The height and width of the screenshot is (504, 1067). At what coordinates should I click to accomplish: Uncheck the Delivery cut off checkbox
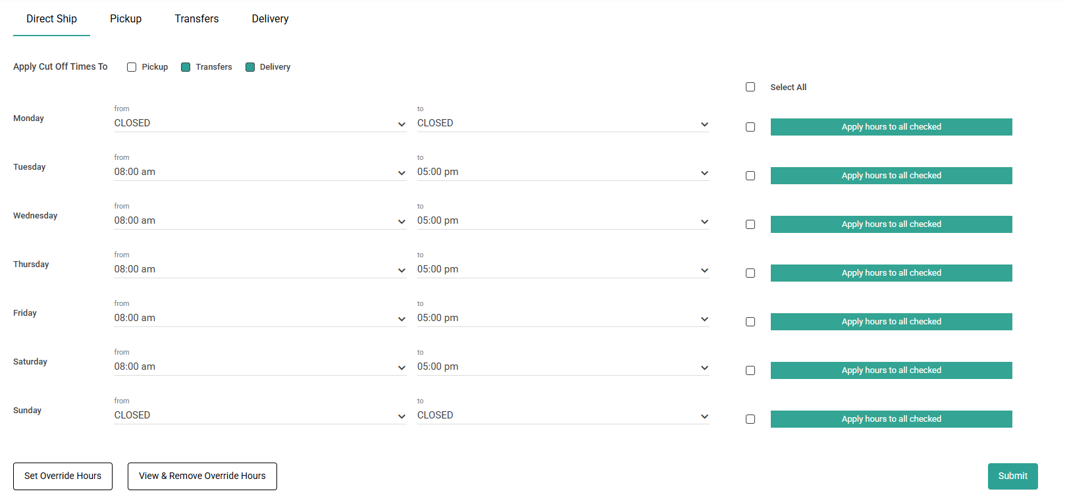[250, 67]
